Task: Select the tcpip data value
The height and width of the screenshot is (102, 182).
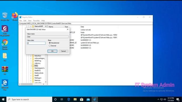Action: click(82, 32)
